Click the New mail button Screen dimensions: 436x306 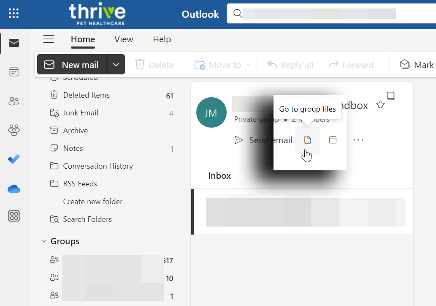tap(72, 65)
